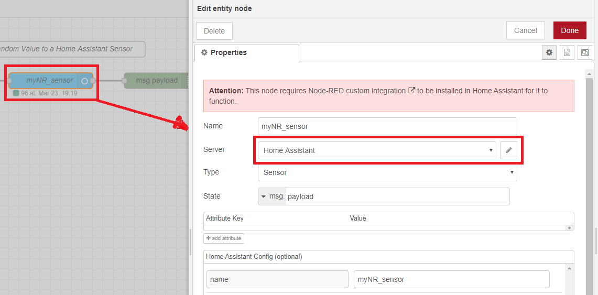This screenshot has width=598, height=295.
Task: Click attribute list scroll handle
Action: click(569, 227)
